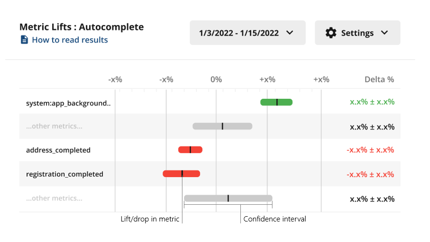The width and height of the screenshot is (430, 242).
Task: Click the Delta % column header
Action: tap(379, 79)
